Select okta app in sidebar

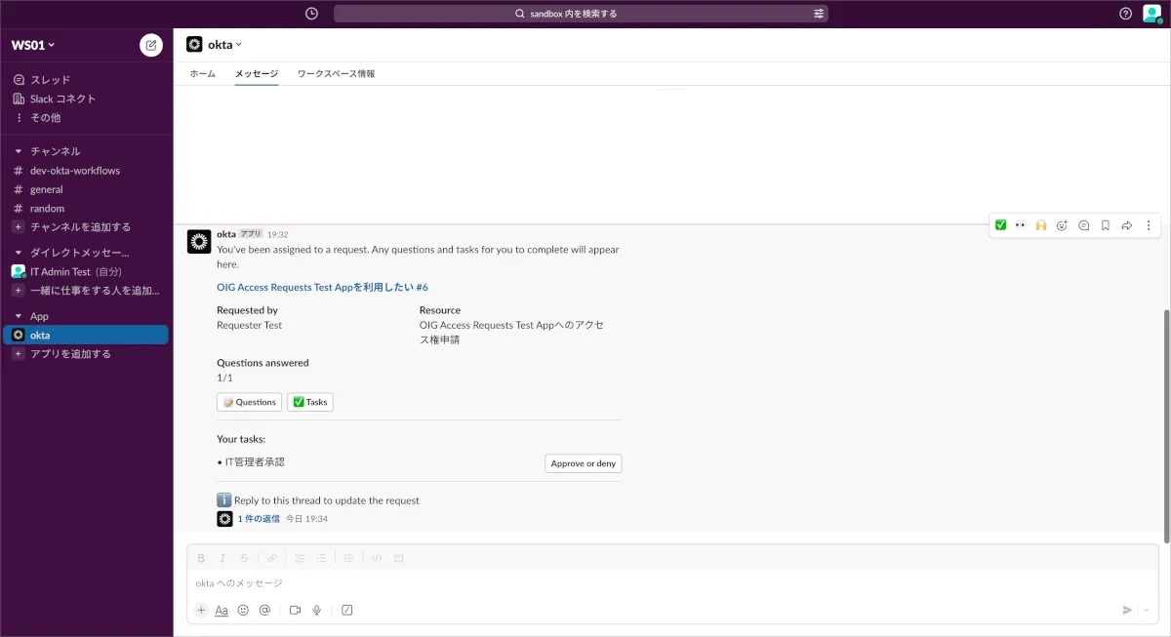[x=86, y=335]
